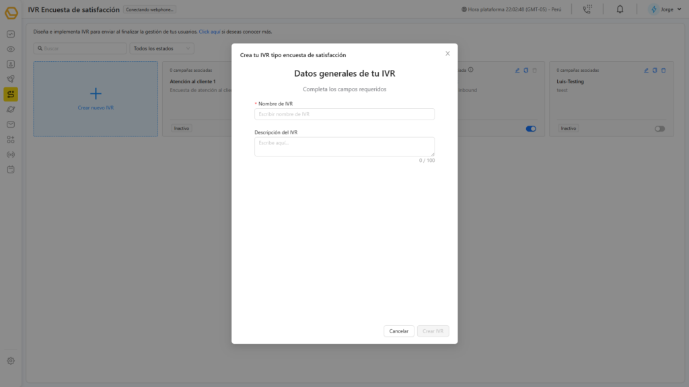This screenshot has height=387, width=689.
Task: Disable the enabled IVR switch on inbound card
Action: 531,128
